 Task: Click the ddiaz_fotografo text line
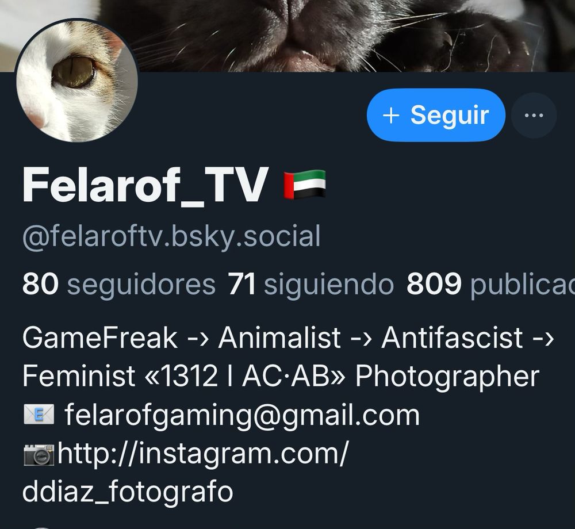(128, 492)
